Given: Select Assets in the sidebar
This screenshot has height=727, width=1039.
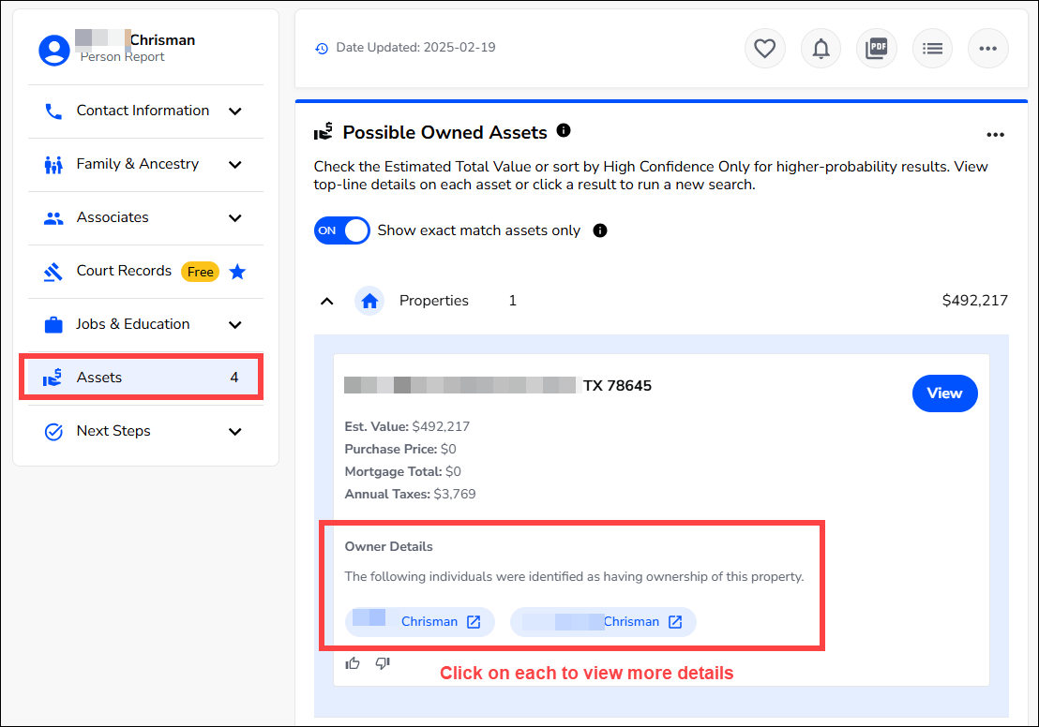Looking at the screenshot, I should click(142, 378).
